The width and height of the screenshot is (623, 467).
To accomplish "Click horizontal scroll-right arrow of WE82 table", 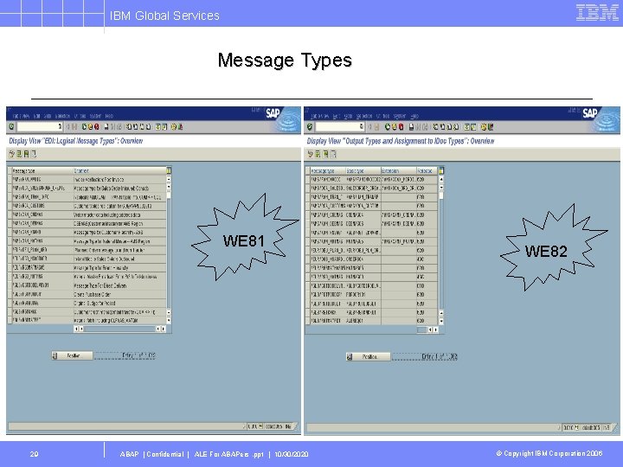I will 436,329.
